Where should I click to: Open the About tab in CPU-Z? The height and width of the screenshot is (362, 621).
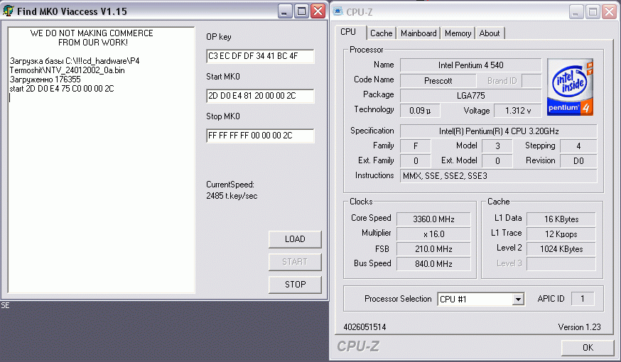coord(490,33)
